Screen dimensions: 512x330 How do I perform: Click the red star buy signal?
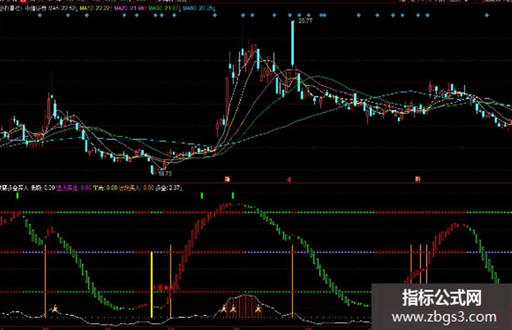pyautogui.click(x=166, y=288)
